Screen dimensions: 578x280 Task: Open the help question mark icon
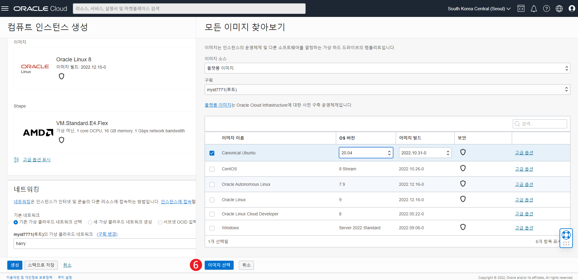[547, 8]
